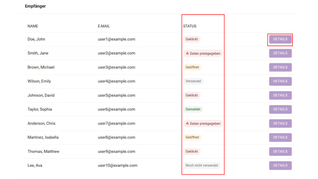Viewport: 318px width, 179px height.
Task: Click email user5@example.com
Action: pyautogui.click(x=116, y=95)
